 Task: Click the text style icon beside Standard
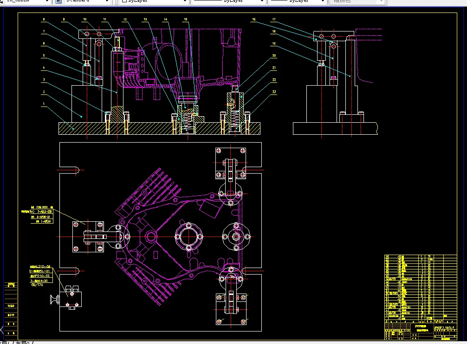pos(58,1)
